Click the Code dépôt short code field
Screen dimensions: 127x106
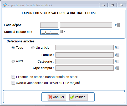coord(49,25)
